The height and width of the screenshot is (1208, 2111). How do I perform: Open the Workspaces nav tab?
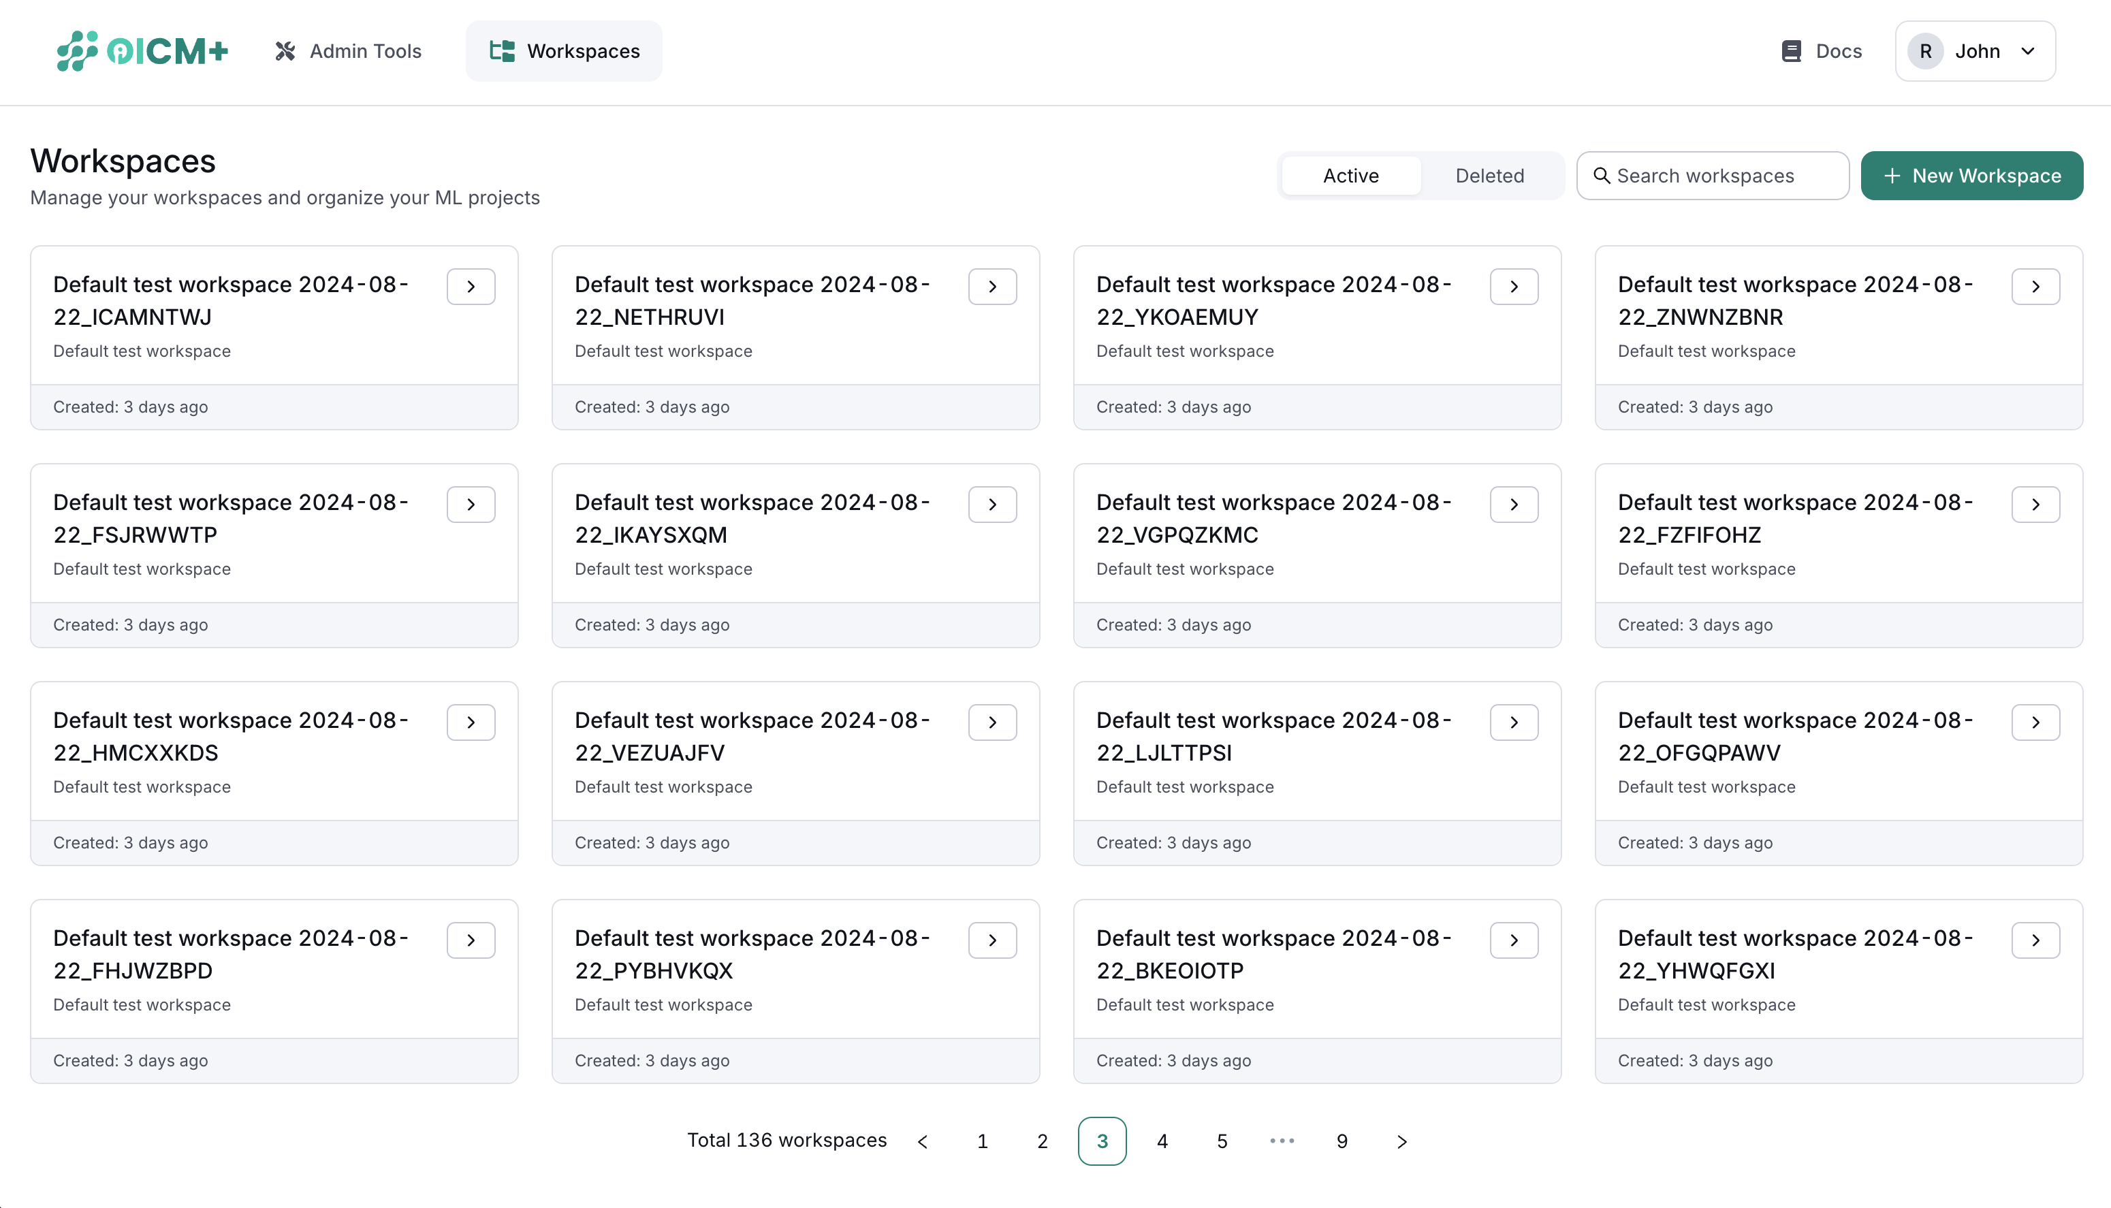click(x=564, y=52)
